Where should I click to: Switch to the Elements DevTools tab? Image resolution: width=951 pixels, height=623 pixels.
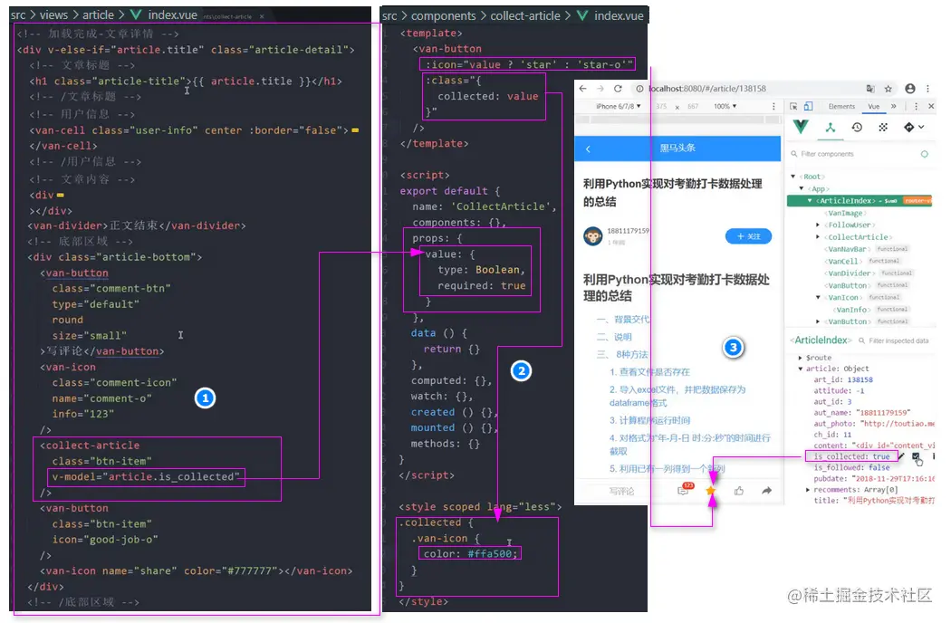click(x=841, y=106)
